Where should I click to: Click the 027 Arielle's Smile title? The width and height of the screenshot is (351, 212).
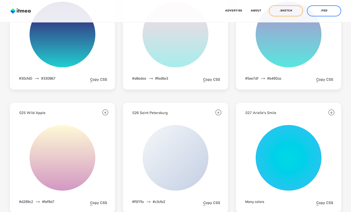(x=261, y=113)
